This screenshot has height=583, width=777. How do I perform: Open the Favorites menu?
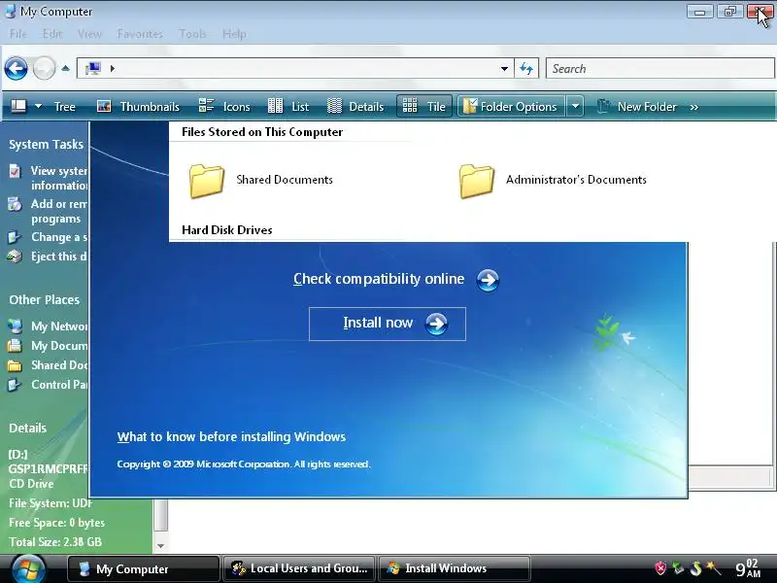tap(140, 34)
